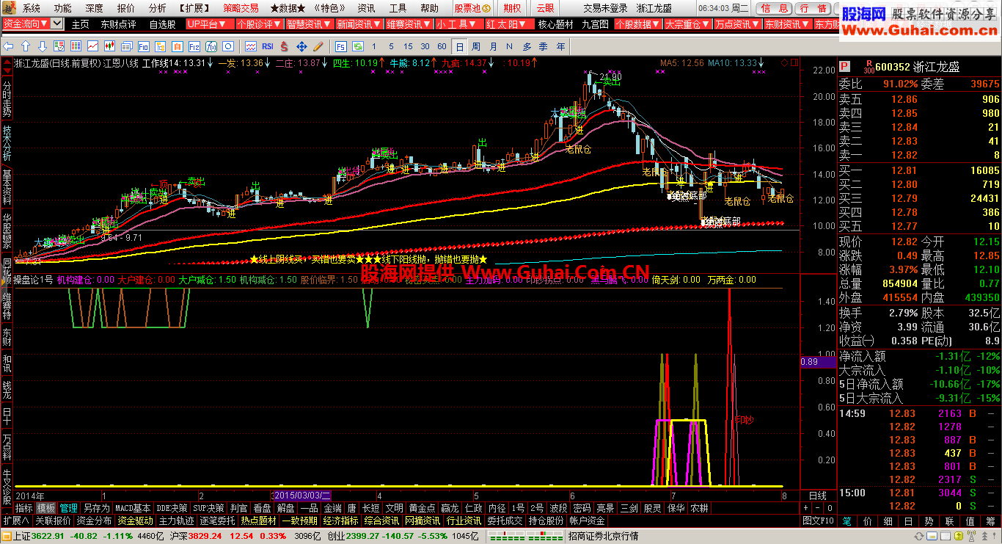The width and height of the screenshot is (1002, 544).
Task: Click the RSI indicator toolbar icon
Action: click(268, 46)
